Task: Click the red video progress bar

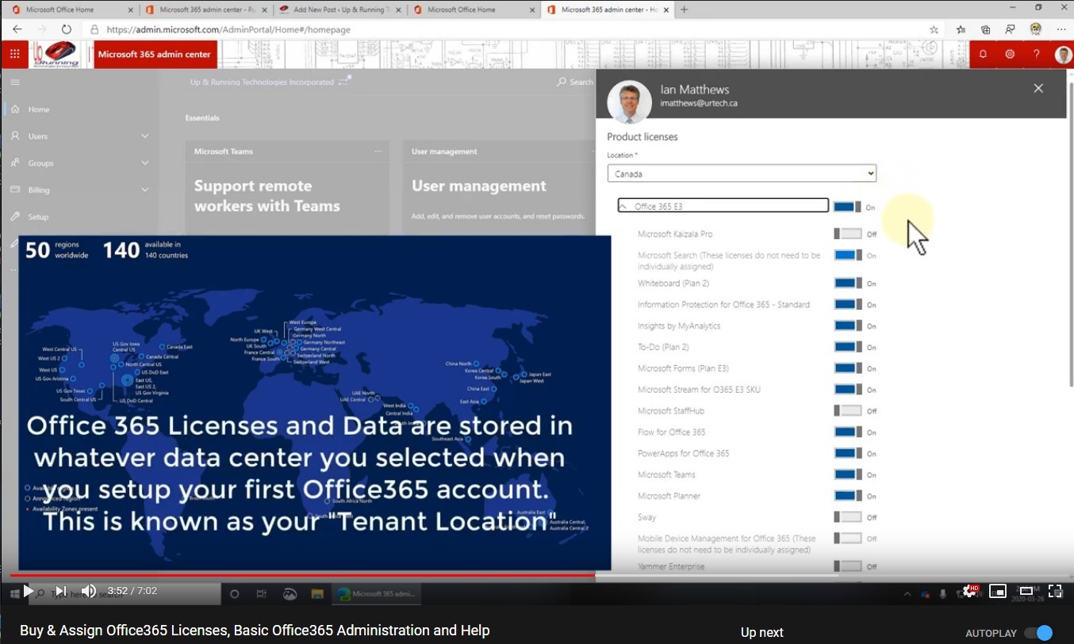Action: pyautogui.click(x=301, y=575)
